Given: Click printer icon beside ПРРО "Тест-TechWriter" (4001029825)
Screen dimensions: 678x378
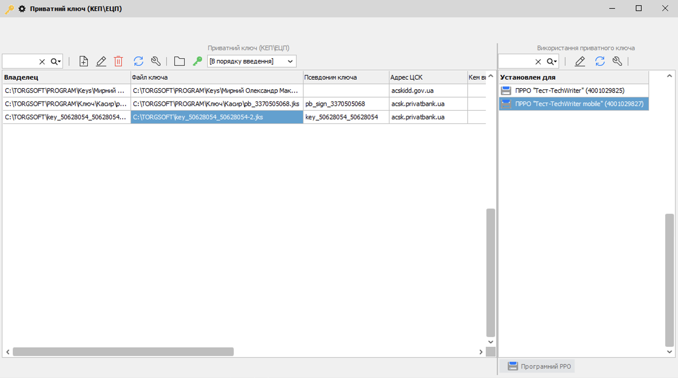Looking at the screenshot, I should click(506, 90).
